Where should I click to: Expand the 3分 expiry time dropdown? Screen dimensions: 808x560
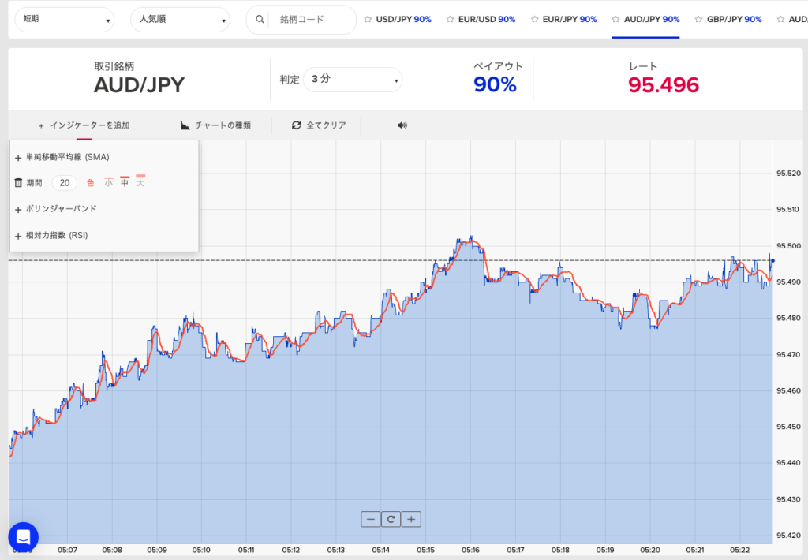coord(353,80)
